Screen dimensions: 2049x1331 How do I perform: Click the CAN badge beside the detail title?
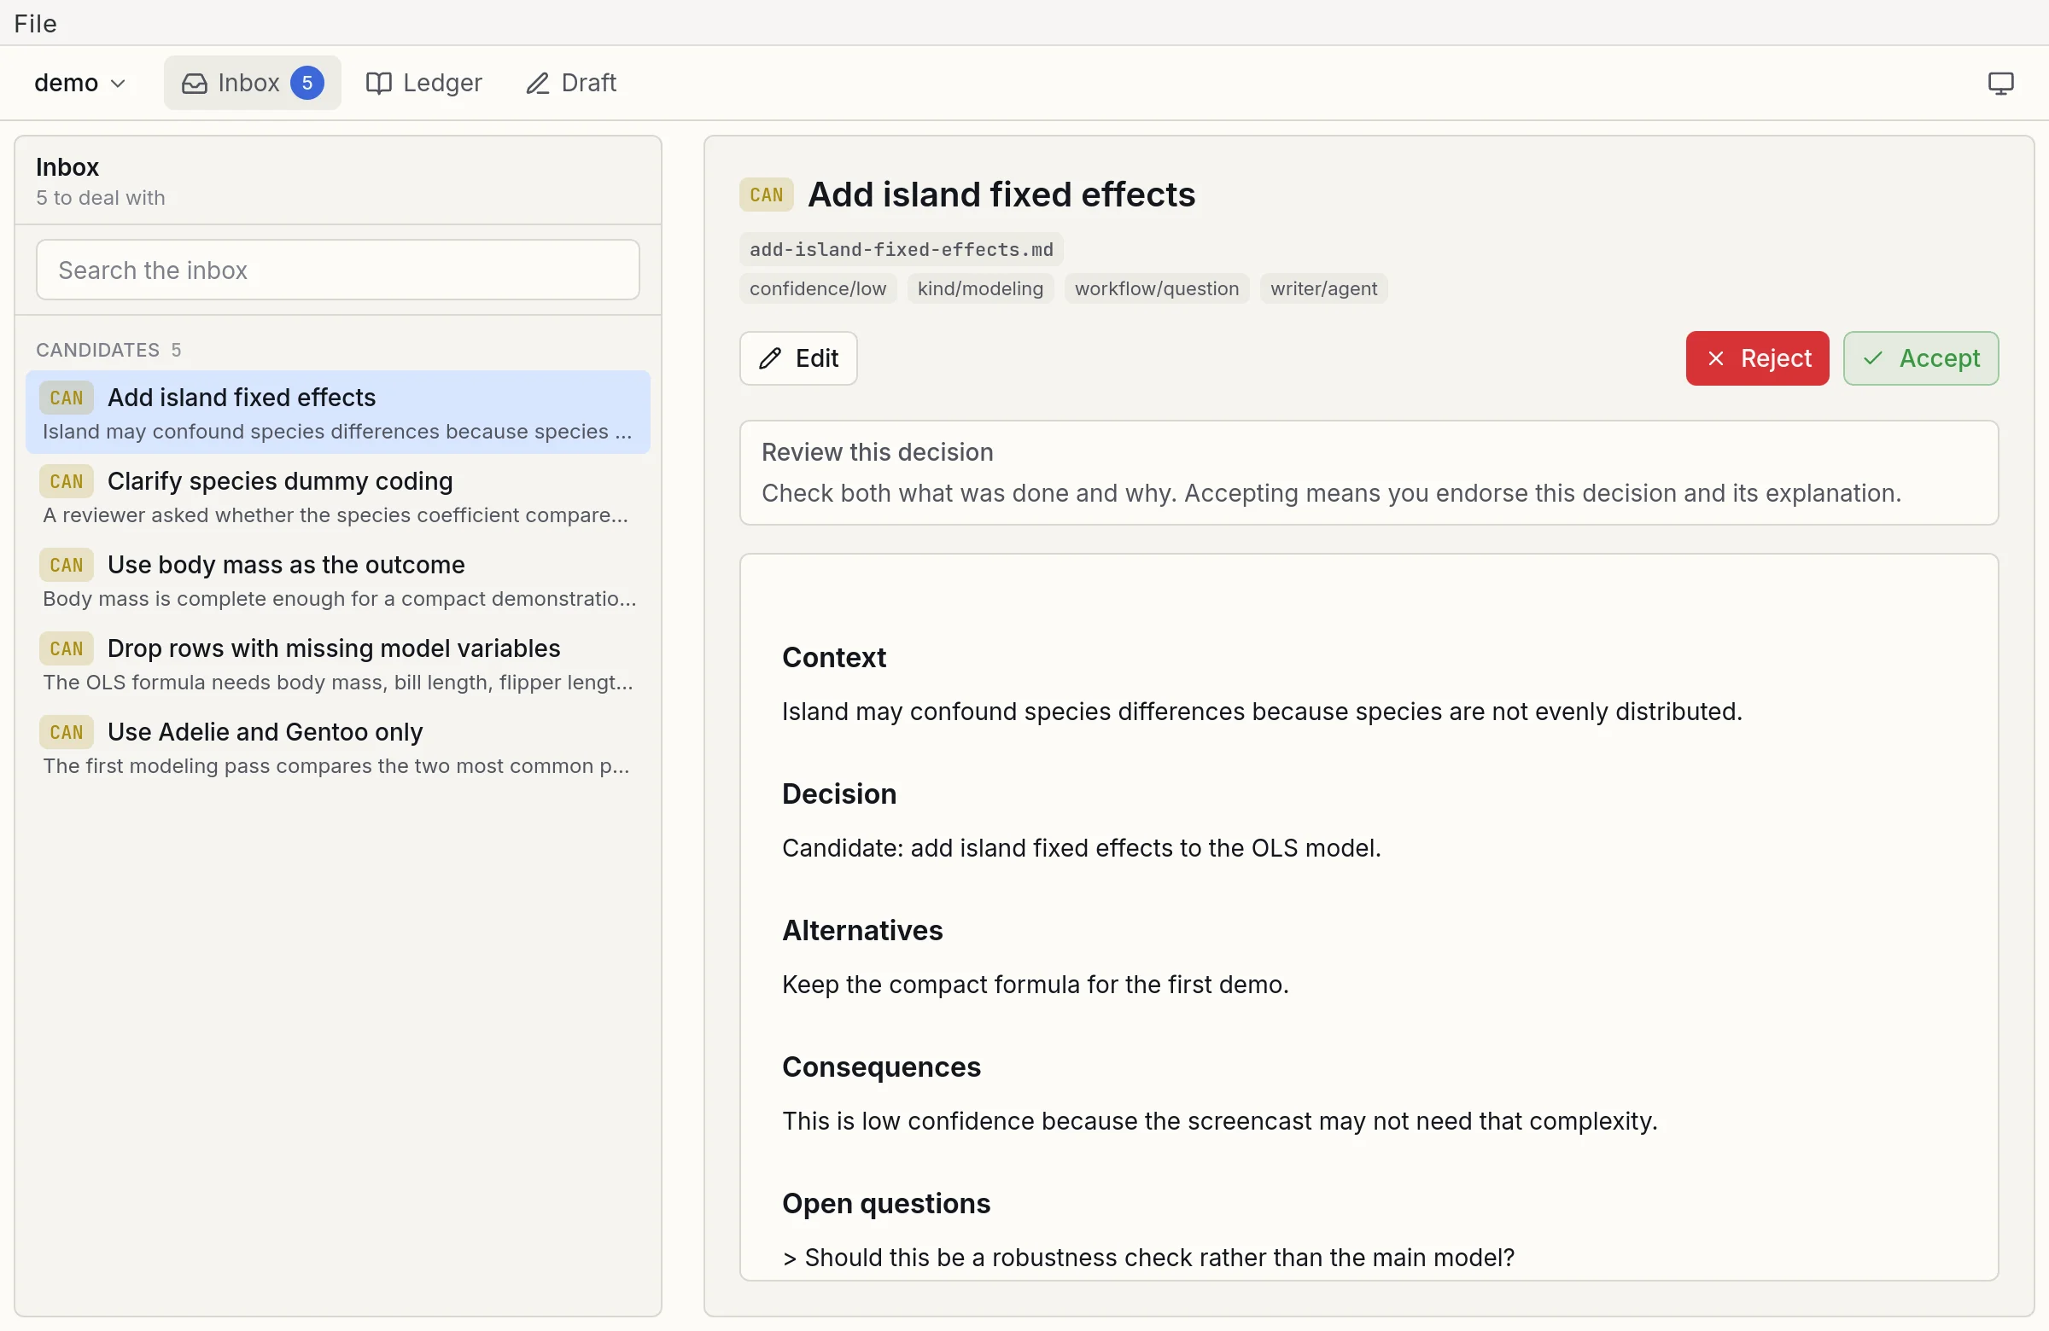click(765, 195)
